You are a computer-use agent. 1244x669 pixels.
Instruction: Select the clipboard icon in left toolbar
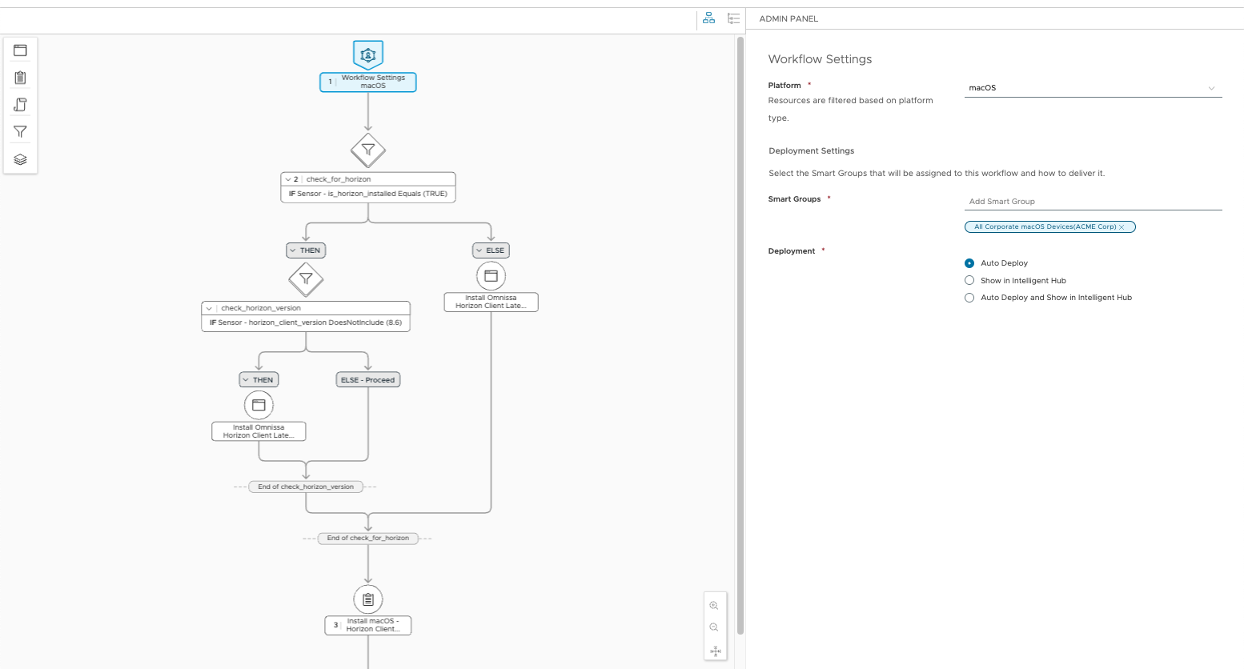point(21,78)
